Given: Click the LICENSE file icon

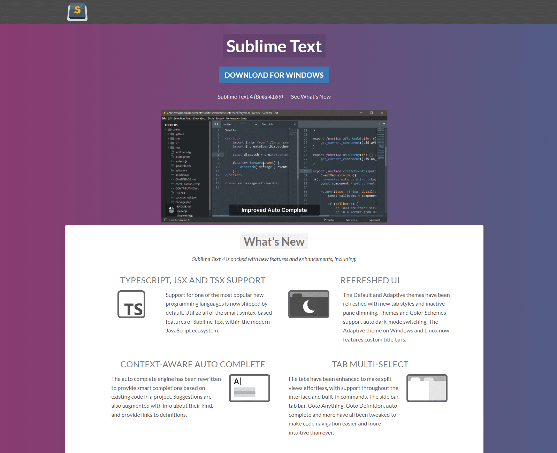Looking at the screenshot, I should (172, 193).
